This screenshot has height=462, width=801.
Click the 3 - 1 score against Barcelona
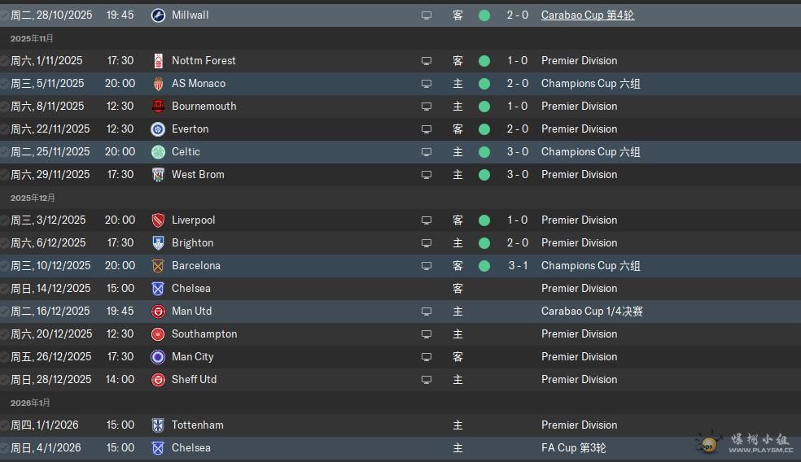tap(518, 266)
